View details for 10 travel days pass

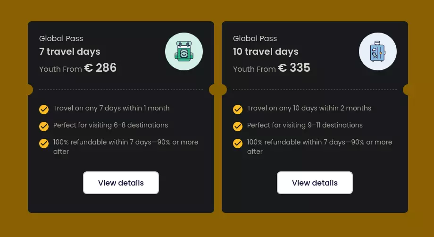pos(315,183)
